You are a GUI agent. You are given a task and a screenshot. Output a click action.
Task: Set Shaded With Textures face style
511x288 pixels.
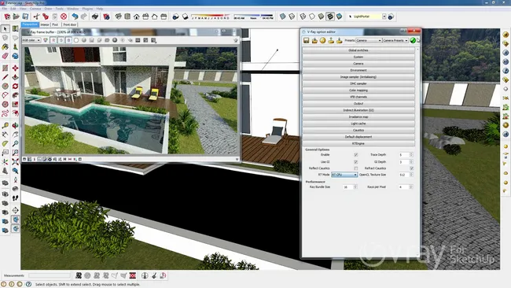pyautogui.click(x=330, y=16)
